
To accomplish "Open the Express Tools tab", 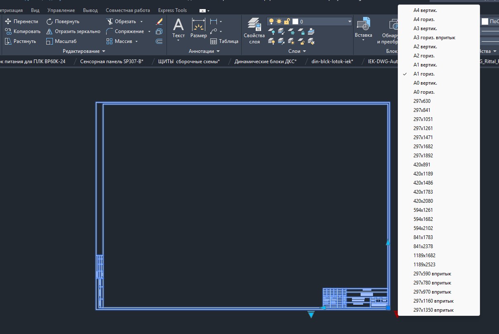I will tap(172, 10).
